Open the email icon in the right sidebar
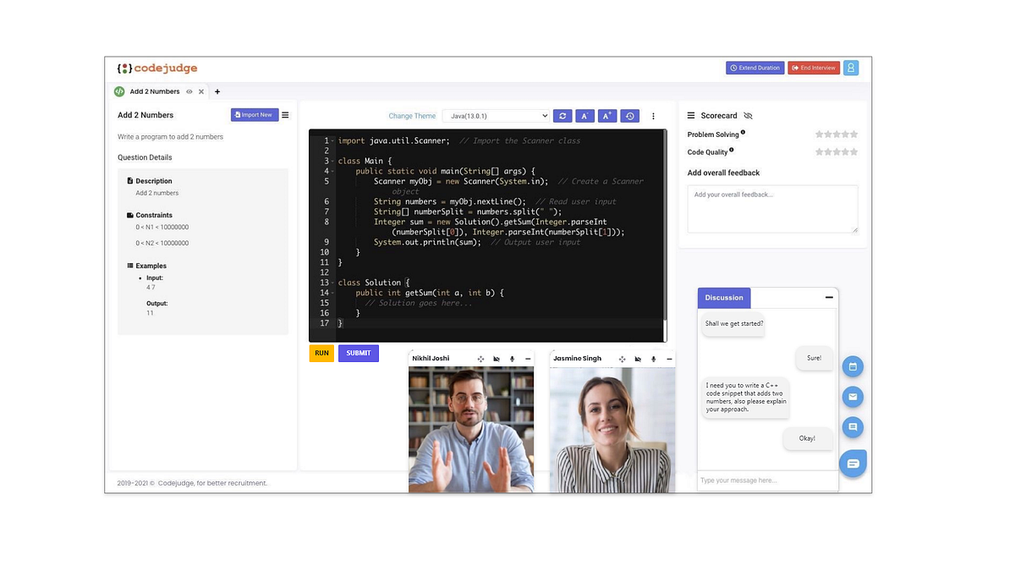 [x=853, y=397]
